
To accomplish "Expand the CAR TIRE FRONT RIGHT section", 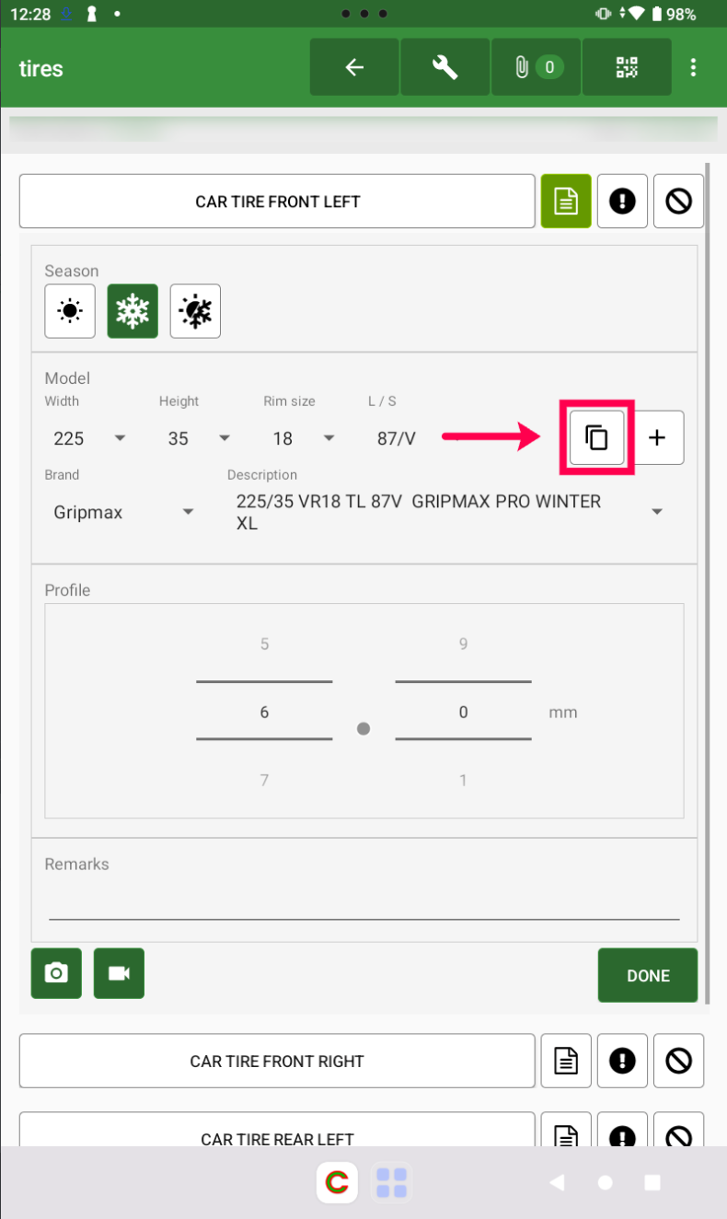I will click(276, 1061).
